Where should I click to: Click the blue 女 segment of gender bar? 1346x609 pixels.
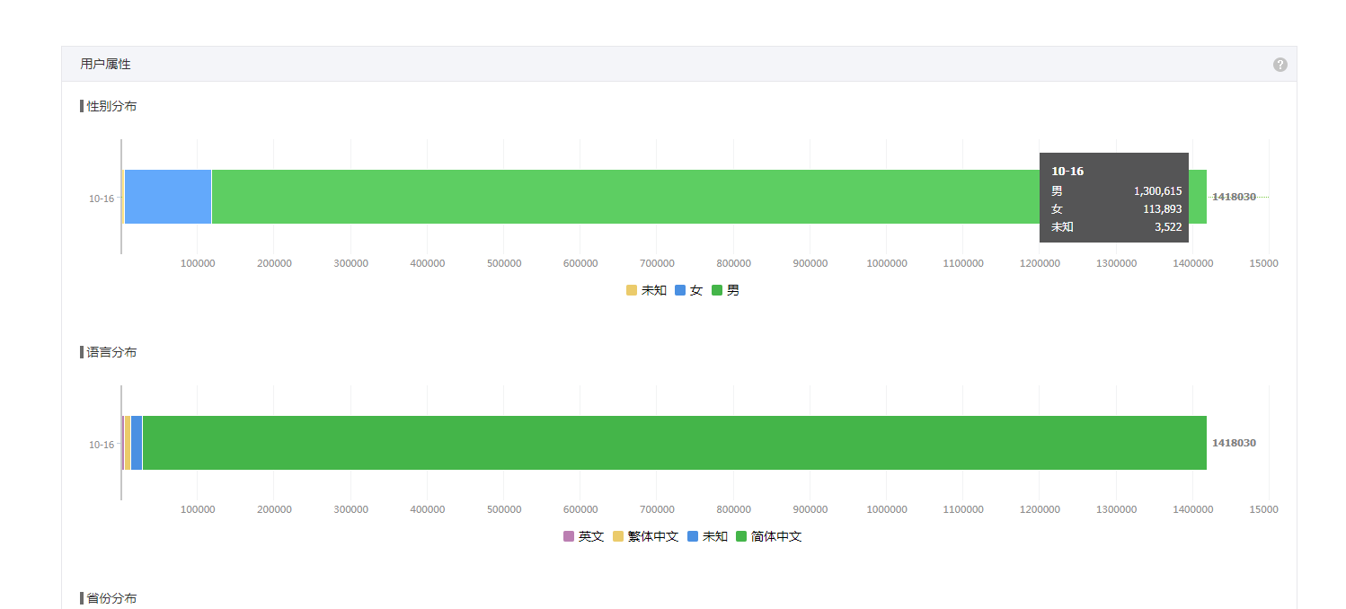coord(168,197)
